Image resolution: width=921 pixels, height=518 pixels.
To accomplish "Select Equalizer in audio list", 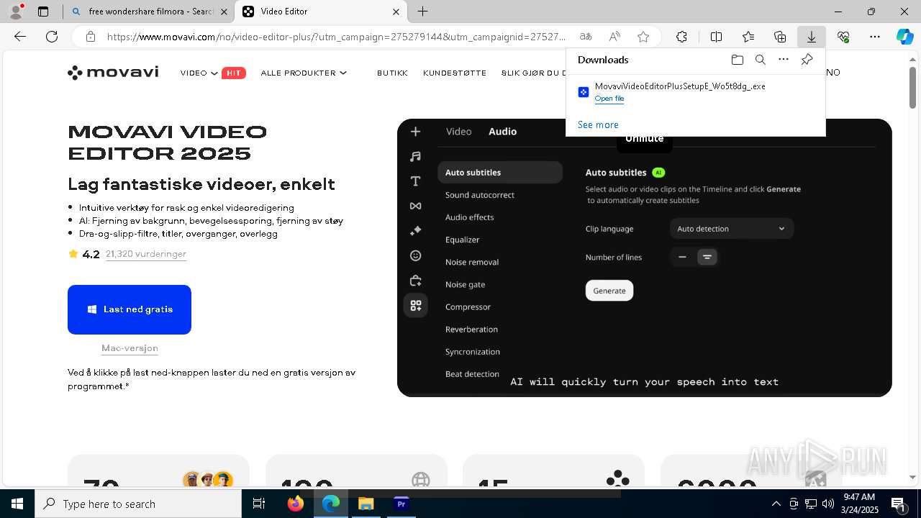I will click(463, 240).
